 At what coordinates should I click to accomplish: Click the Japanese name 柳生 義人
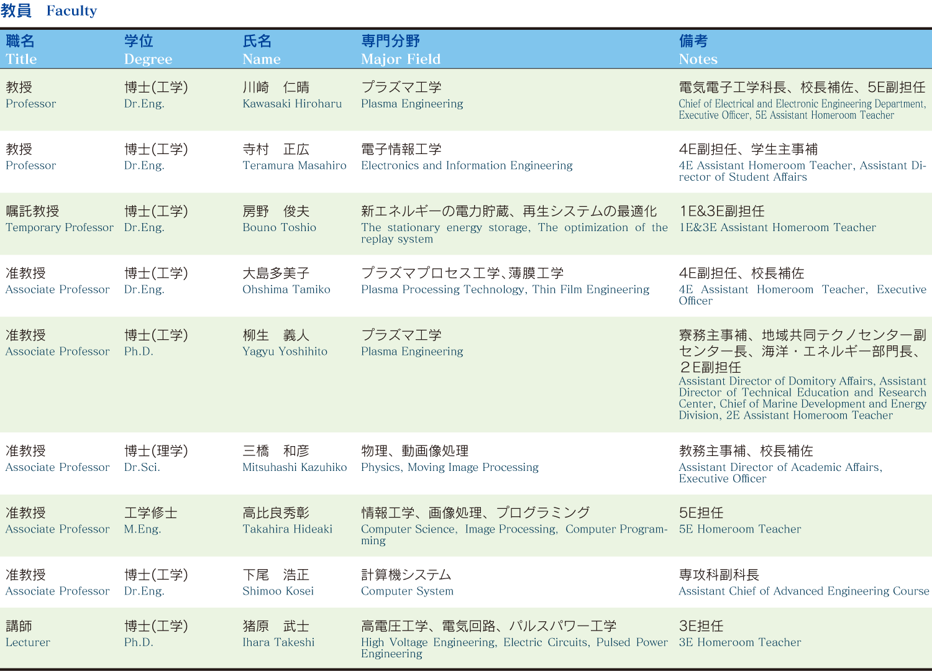point(276,335)
